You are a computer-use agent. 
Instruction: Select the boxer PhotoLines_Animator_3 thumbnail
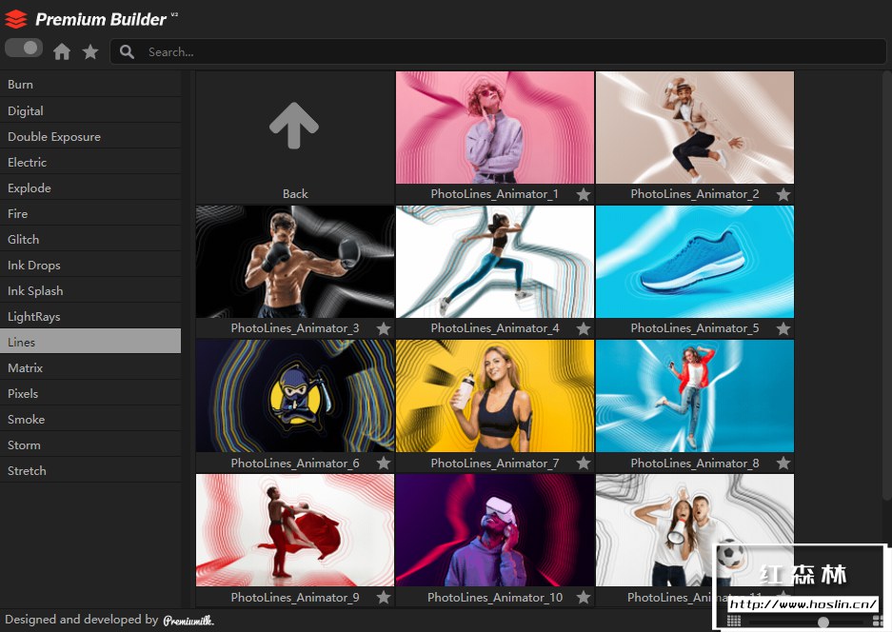295,262
